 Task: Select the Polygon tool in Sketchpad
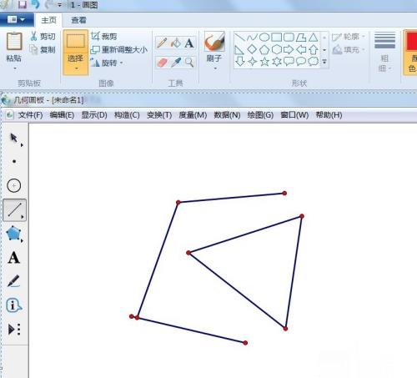[14, 234]
